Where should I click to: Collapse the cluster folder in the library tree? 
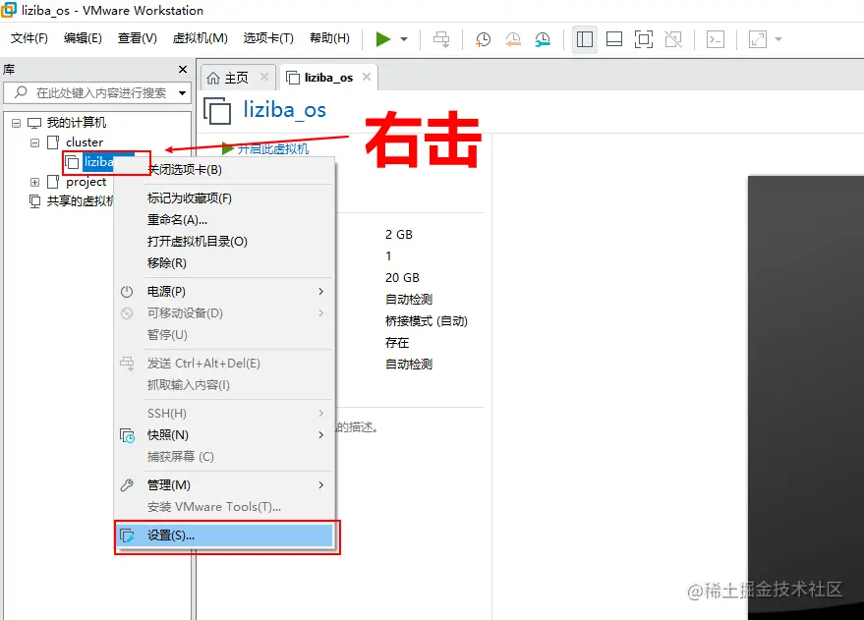tap(34, 142)
